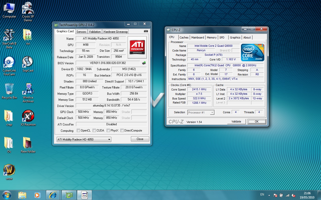Launch X3 Reunion game shortcut
The height and width of the screenshot is (200, 321).
28,118
